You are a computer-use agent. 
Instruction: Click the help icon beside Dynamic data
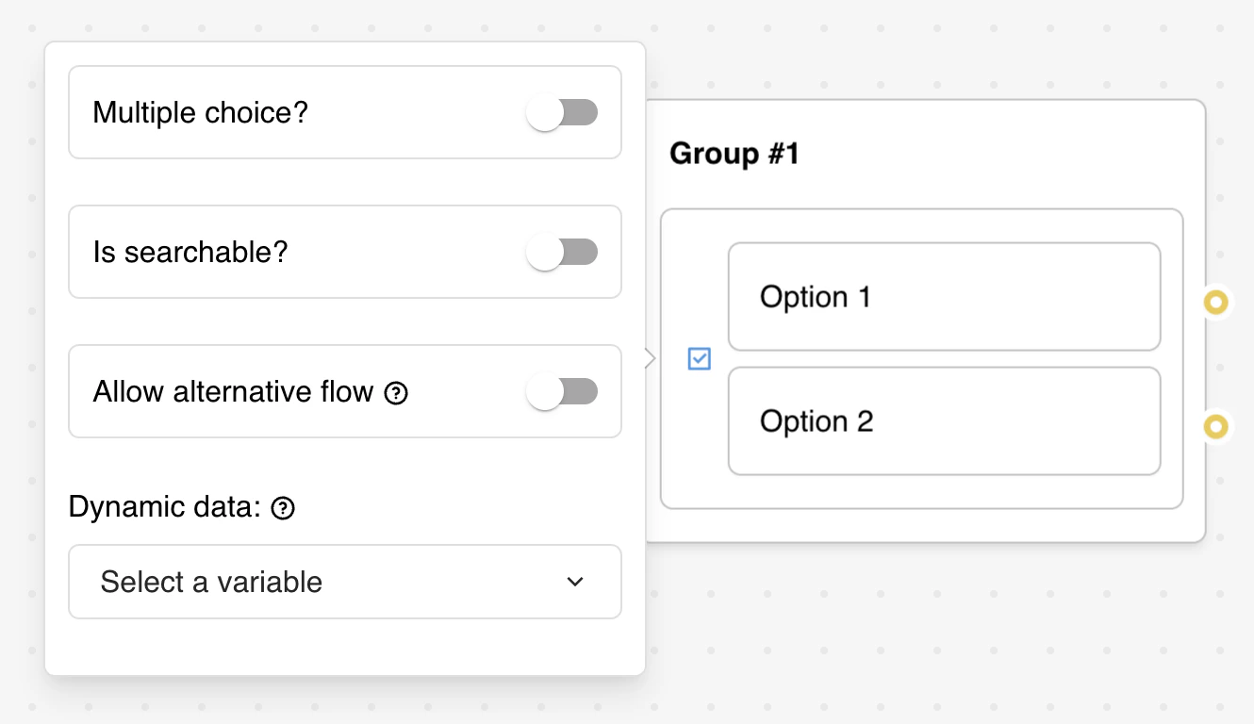[282, 507]
